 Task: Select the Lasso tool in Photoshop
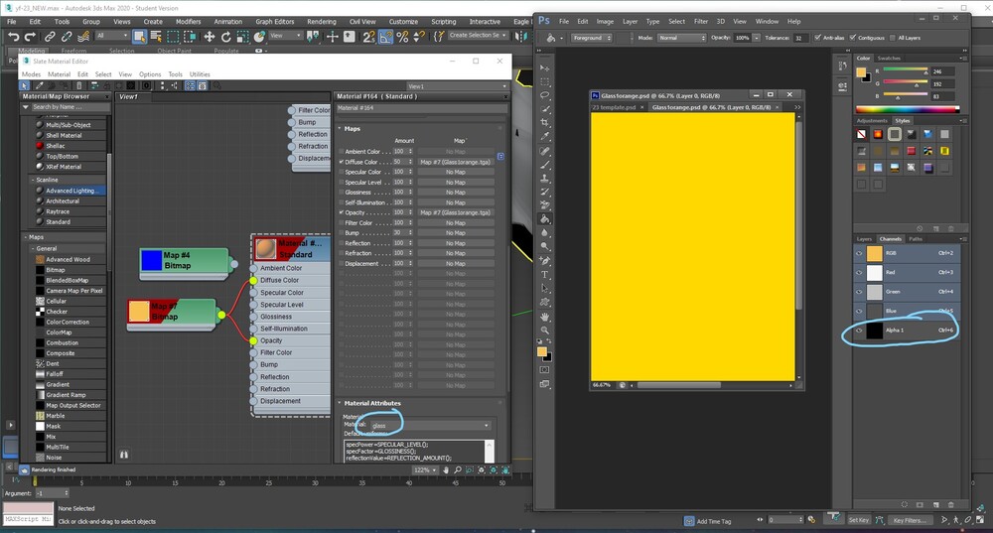click(x=545, y=95)
